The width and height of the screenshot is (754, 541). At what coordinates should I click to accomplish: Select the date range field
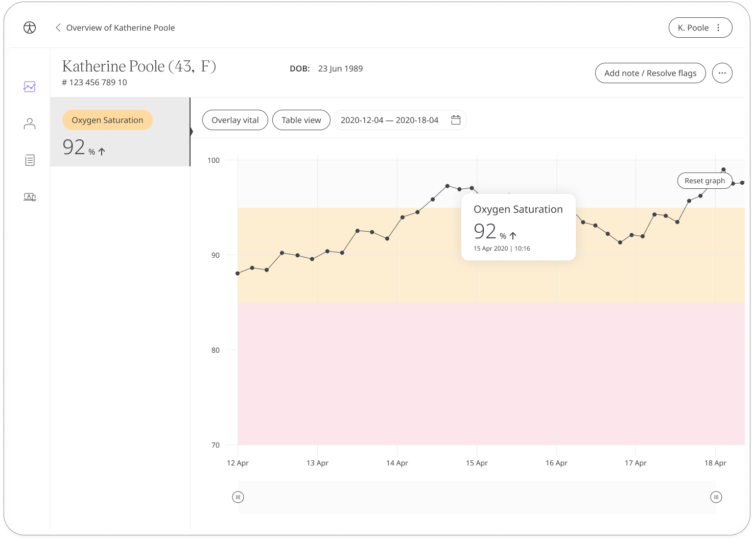tap(400, 120)
